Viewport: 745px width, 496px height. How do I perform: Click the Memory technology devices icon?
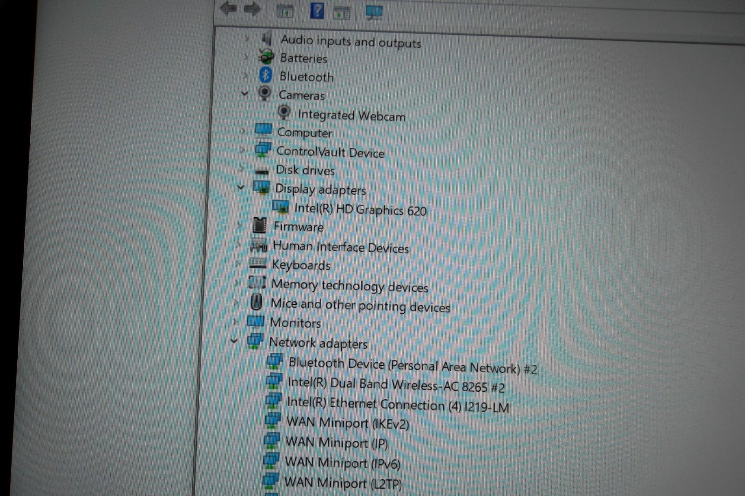point(257,282)
